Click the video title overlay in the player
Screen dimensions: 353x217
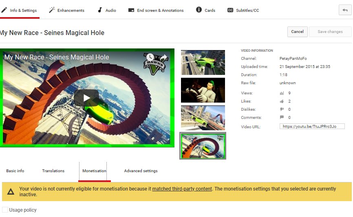[x=57, y=57]
